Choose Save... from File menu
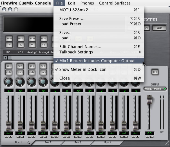Image resolution: width=170 pixels, height=147 pixels. (x=99, y=33)
